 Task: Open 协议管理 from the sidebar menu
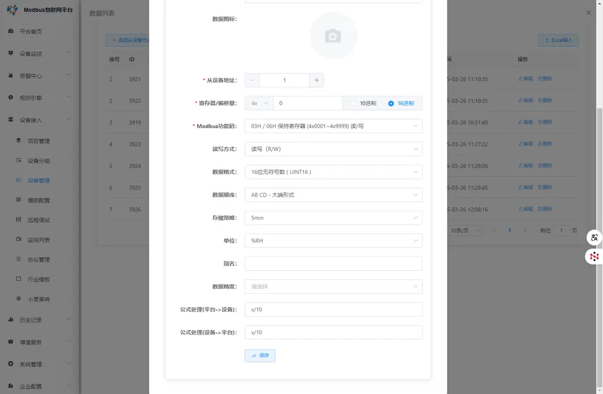point(38,258)
